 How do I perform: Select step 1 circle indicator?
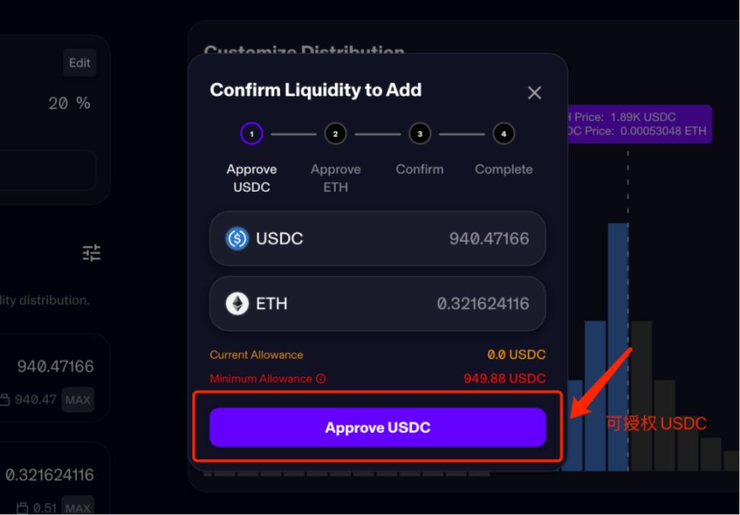(x=251, y=135)
